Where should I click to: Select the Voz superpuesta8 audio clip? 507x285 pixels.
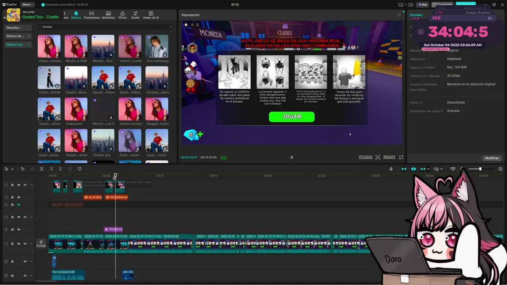click(68, 274)
